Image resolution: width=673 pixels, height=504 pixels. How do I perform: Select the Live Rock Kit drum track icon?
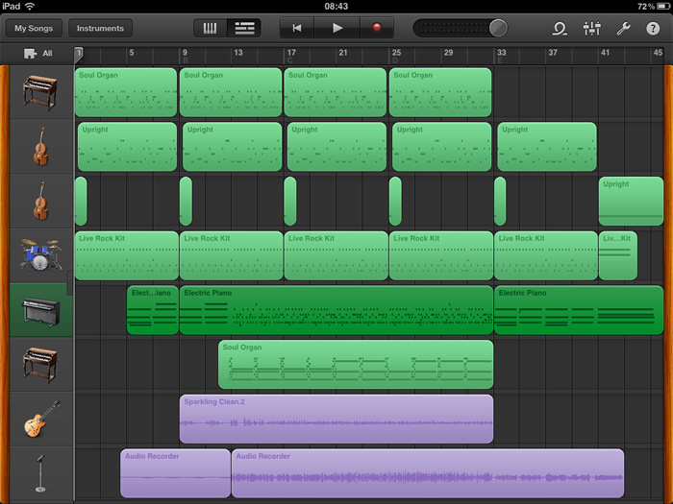coord(40,255)
